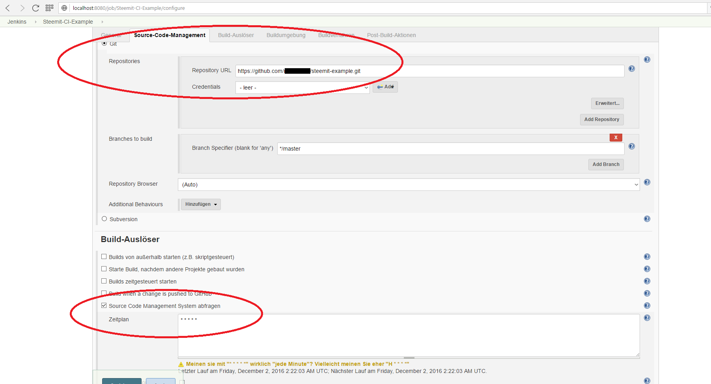Open help for GitHub push trigger
This screenshot has height=384, width=711.
click(x=647, y=293)
